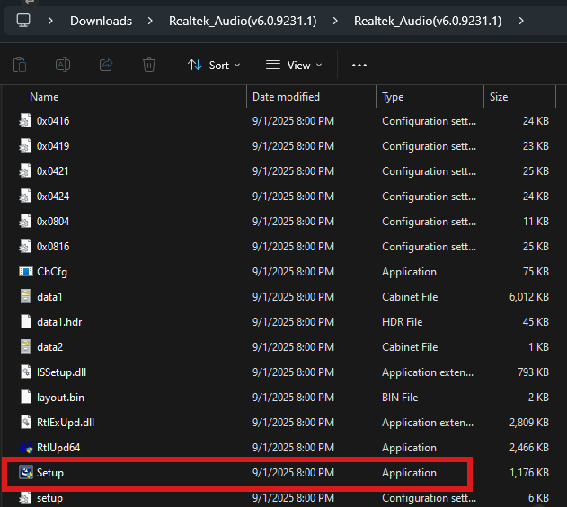This screenshot has height=507, width=567.
Task: Select file name RtlUpd64
Action: click(58, 448)
